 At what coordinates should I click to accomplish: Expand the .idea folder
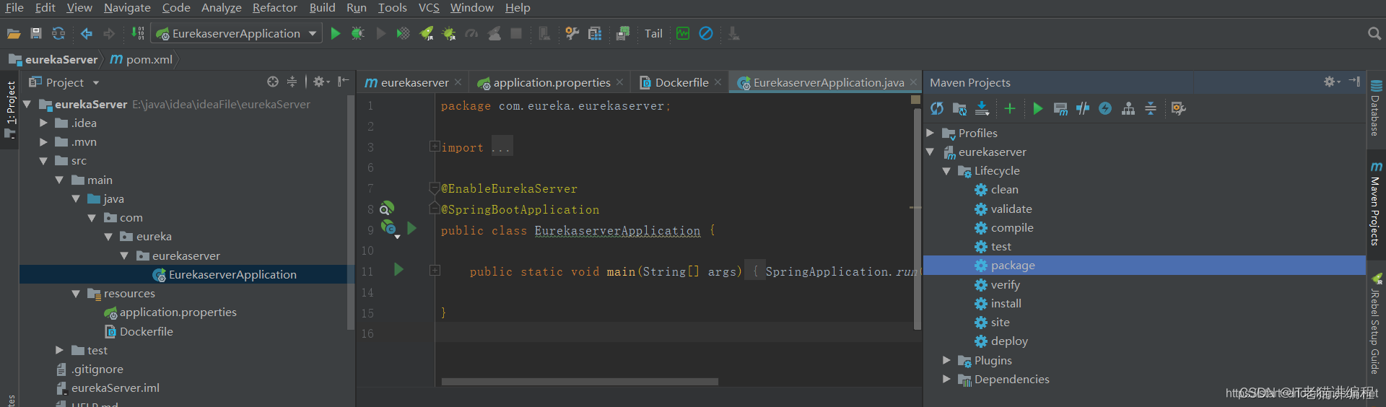point(43,123)
